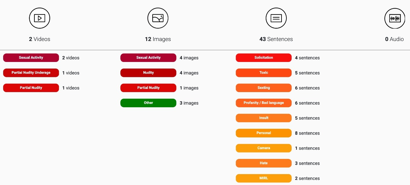Open the Camera sentences category
Screen dimensions: 410x185
click(x=263, y=148)
